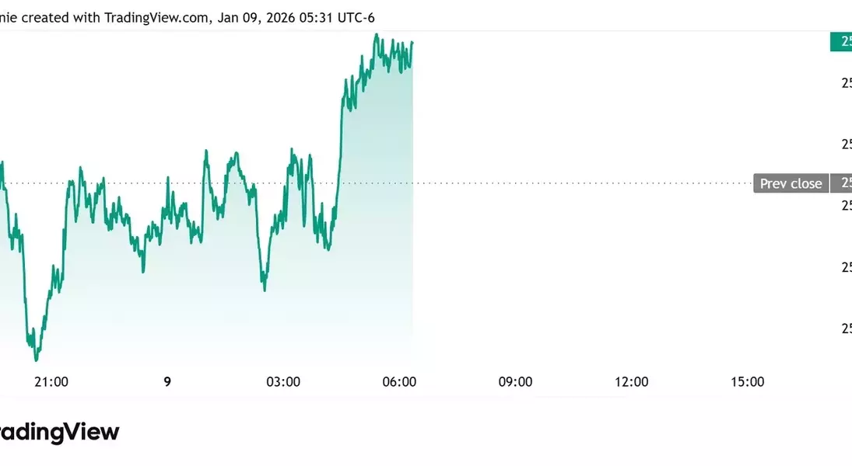852x466 pixels.
Task: Click the latest endpoint of the price line
Action: 412,43
